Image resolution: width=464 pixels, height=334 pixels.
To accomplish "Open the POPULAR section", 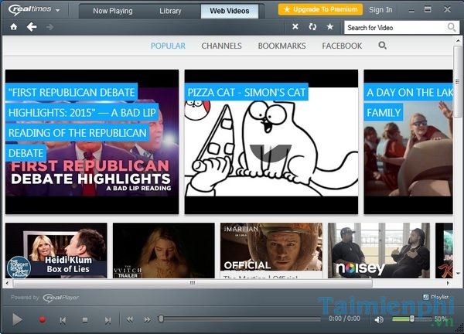I will click(x=168, y=46).
